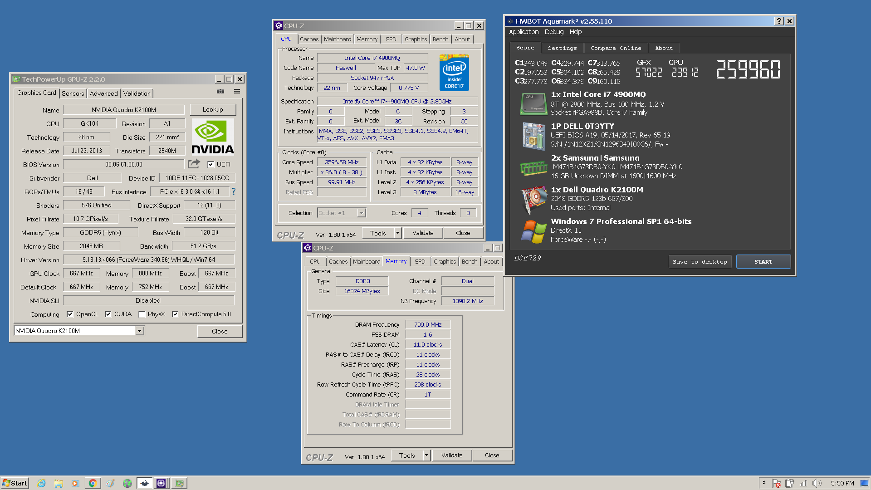The width and height of the screenshot is (871, 490).
Task: Click the Show desktop button in tray
Action: tap(865, 483)
